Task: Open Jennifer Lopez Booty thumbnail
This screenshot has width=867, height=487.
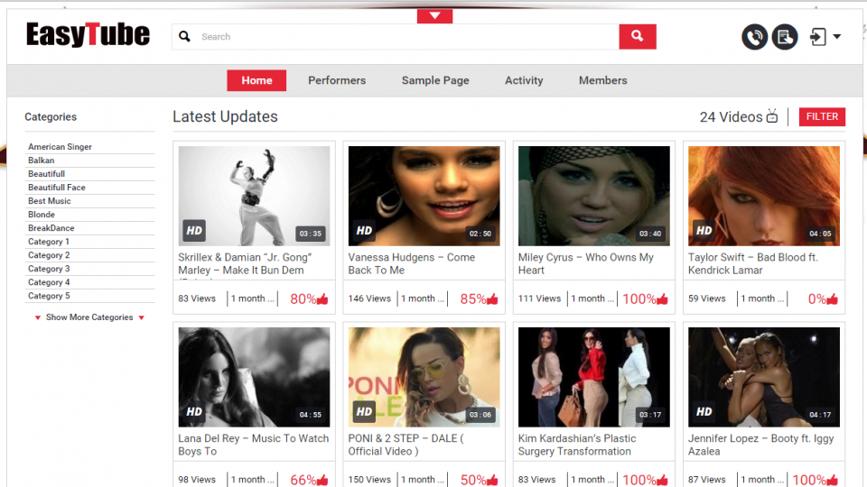Action: pyautogui.click(x=764, y=377)
